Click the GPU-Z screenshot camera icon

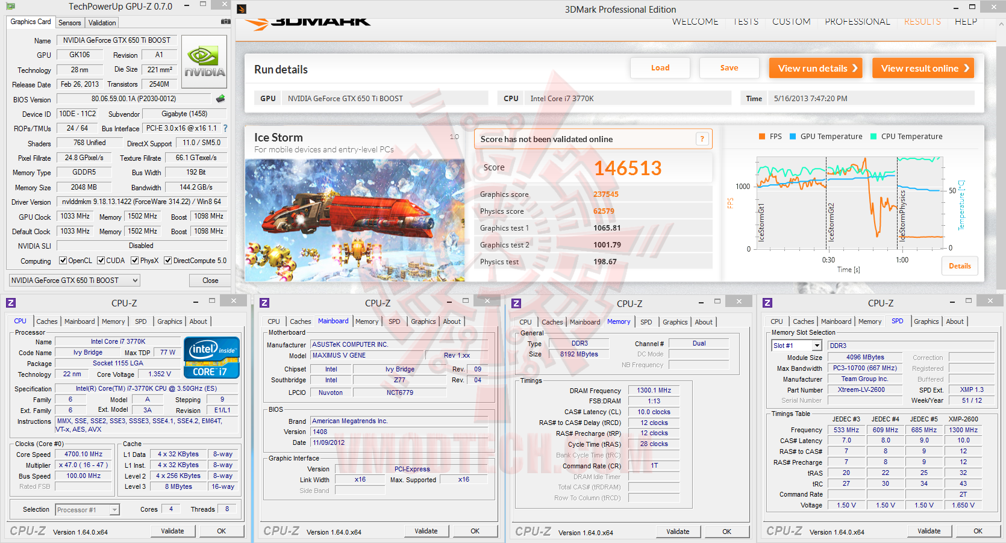[x=225, y=22]
